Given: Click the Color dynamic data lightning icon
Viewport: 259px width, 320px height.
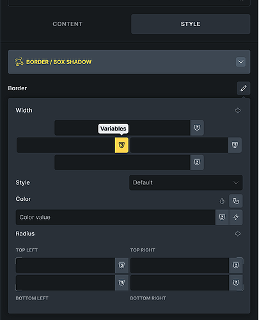Looking at the screenshot, I should pyautogui.click(x=236, y=218).
